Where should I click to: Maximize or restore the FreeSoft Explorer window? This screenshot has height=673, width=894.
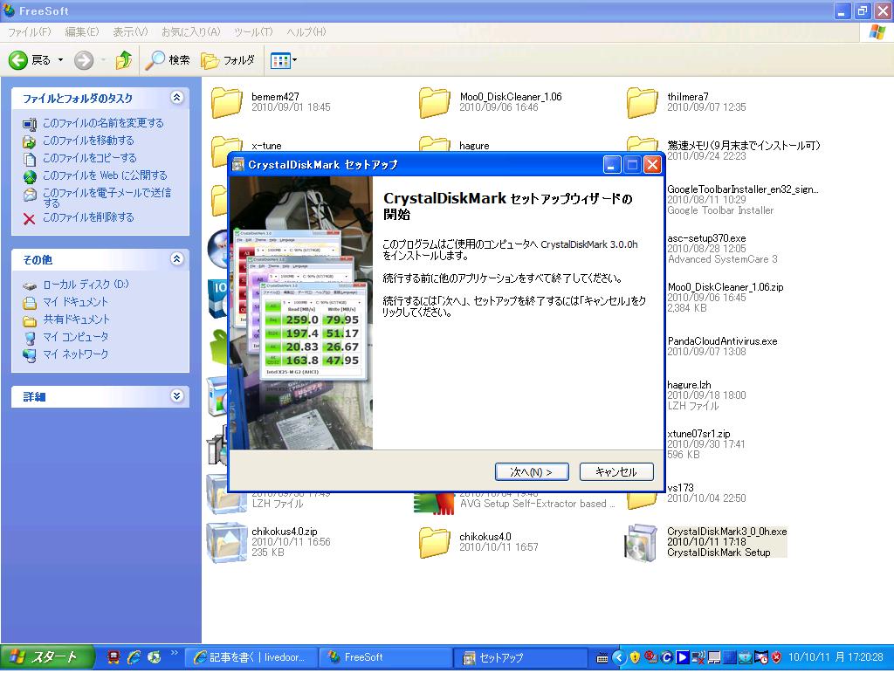862,10
